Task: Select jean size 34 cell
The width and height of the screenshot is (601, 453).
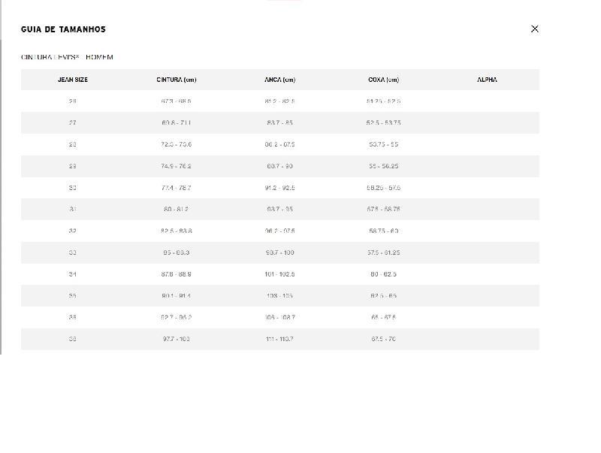Action: (73, 274)
